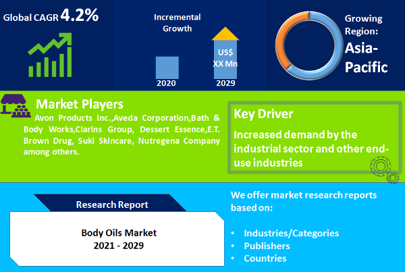Click the Global CAGR 4.2% text
This screenshot has width=405, height=272.
pyautogui.click(x=51, y=16)
